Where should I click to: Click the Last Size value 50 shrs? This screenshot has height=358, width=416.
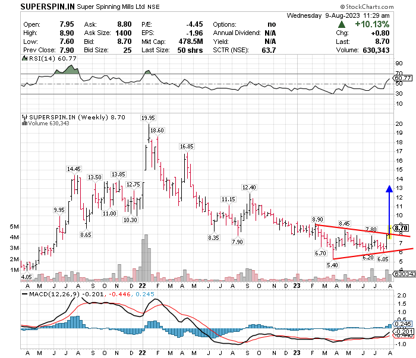click(190, 50)
